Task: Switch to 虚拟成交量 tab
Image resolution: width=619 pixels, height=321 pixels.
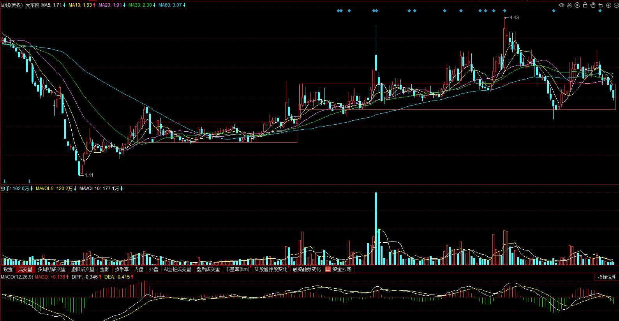Action: [83, 269]
